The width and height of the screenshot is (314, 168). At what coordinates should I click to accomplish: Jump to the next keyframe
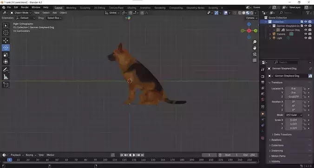138,155
